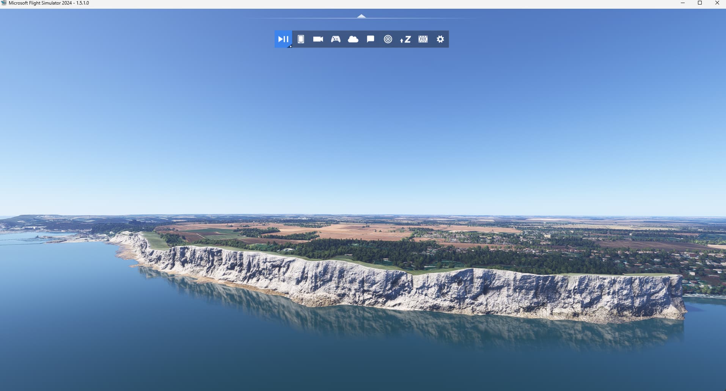
Task: Open the objectives target icon
Action: pyautogui.click(x=388, y=39)
